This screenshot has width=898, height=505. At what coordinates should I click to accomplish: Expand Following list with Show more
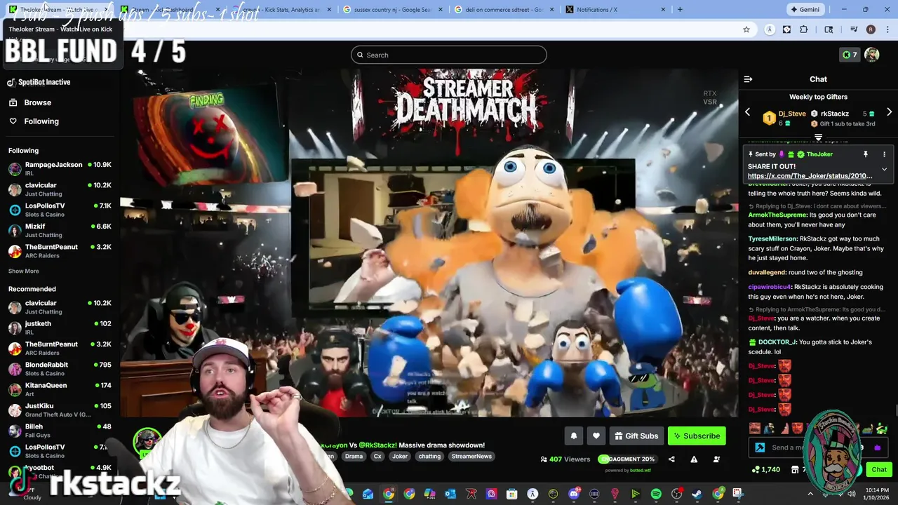click(24, 271)
